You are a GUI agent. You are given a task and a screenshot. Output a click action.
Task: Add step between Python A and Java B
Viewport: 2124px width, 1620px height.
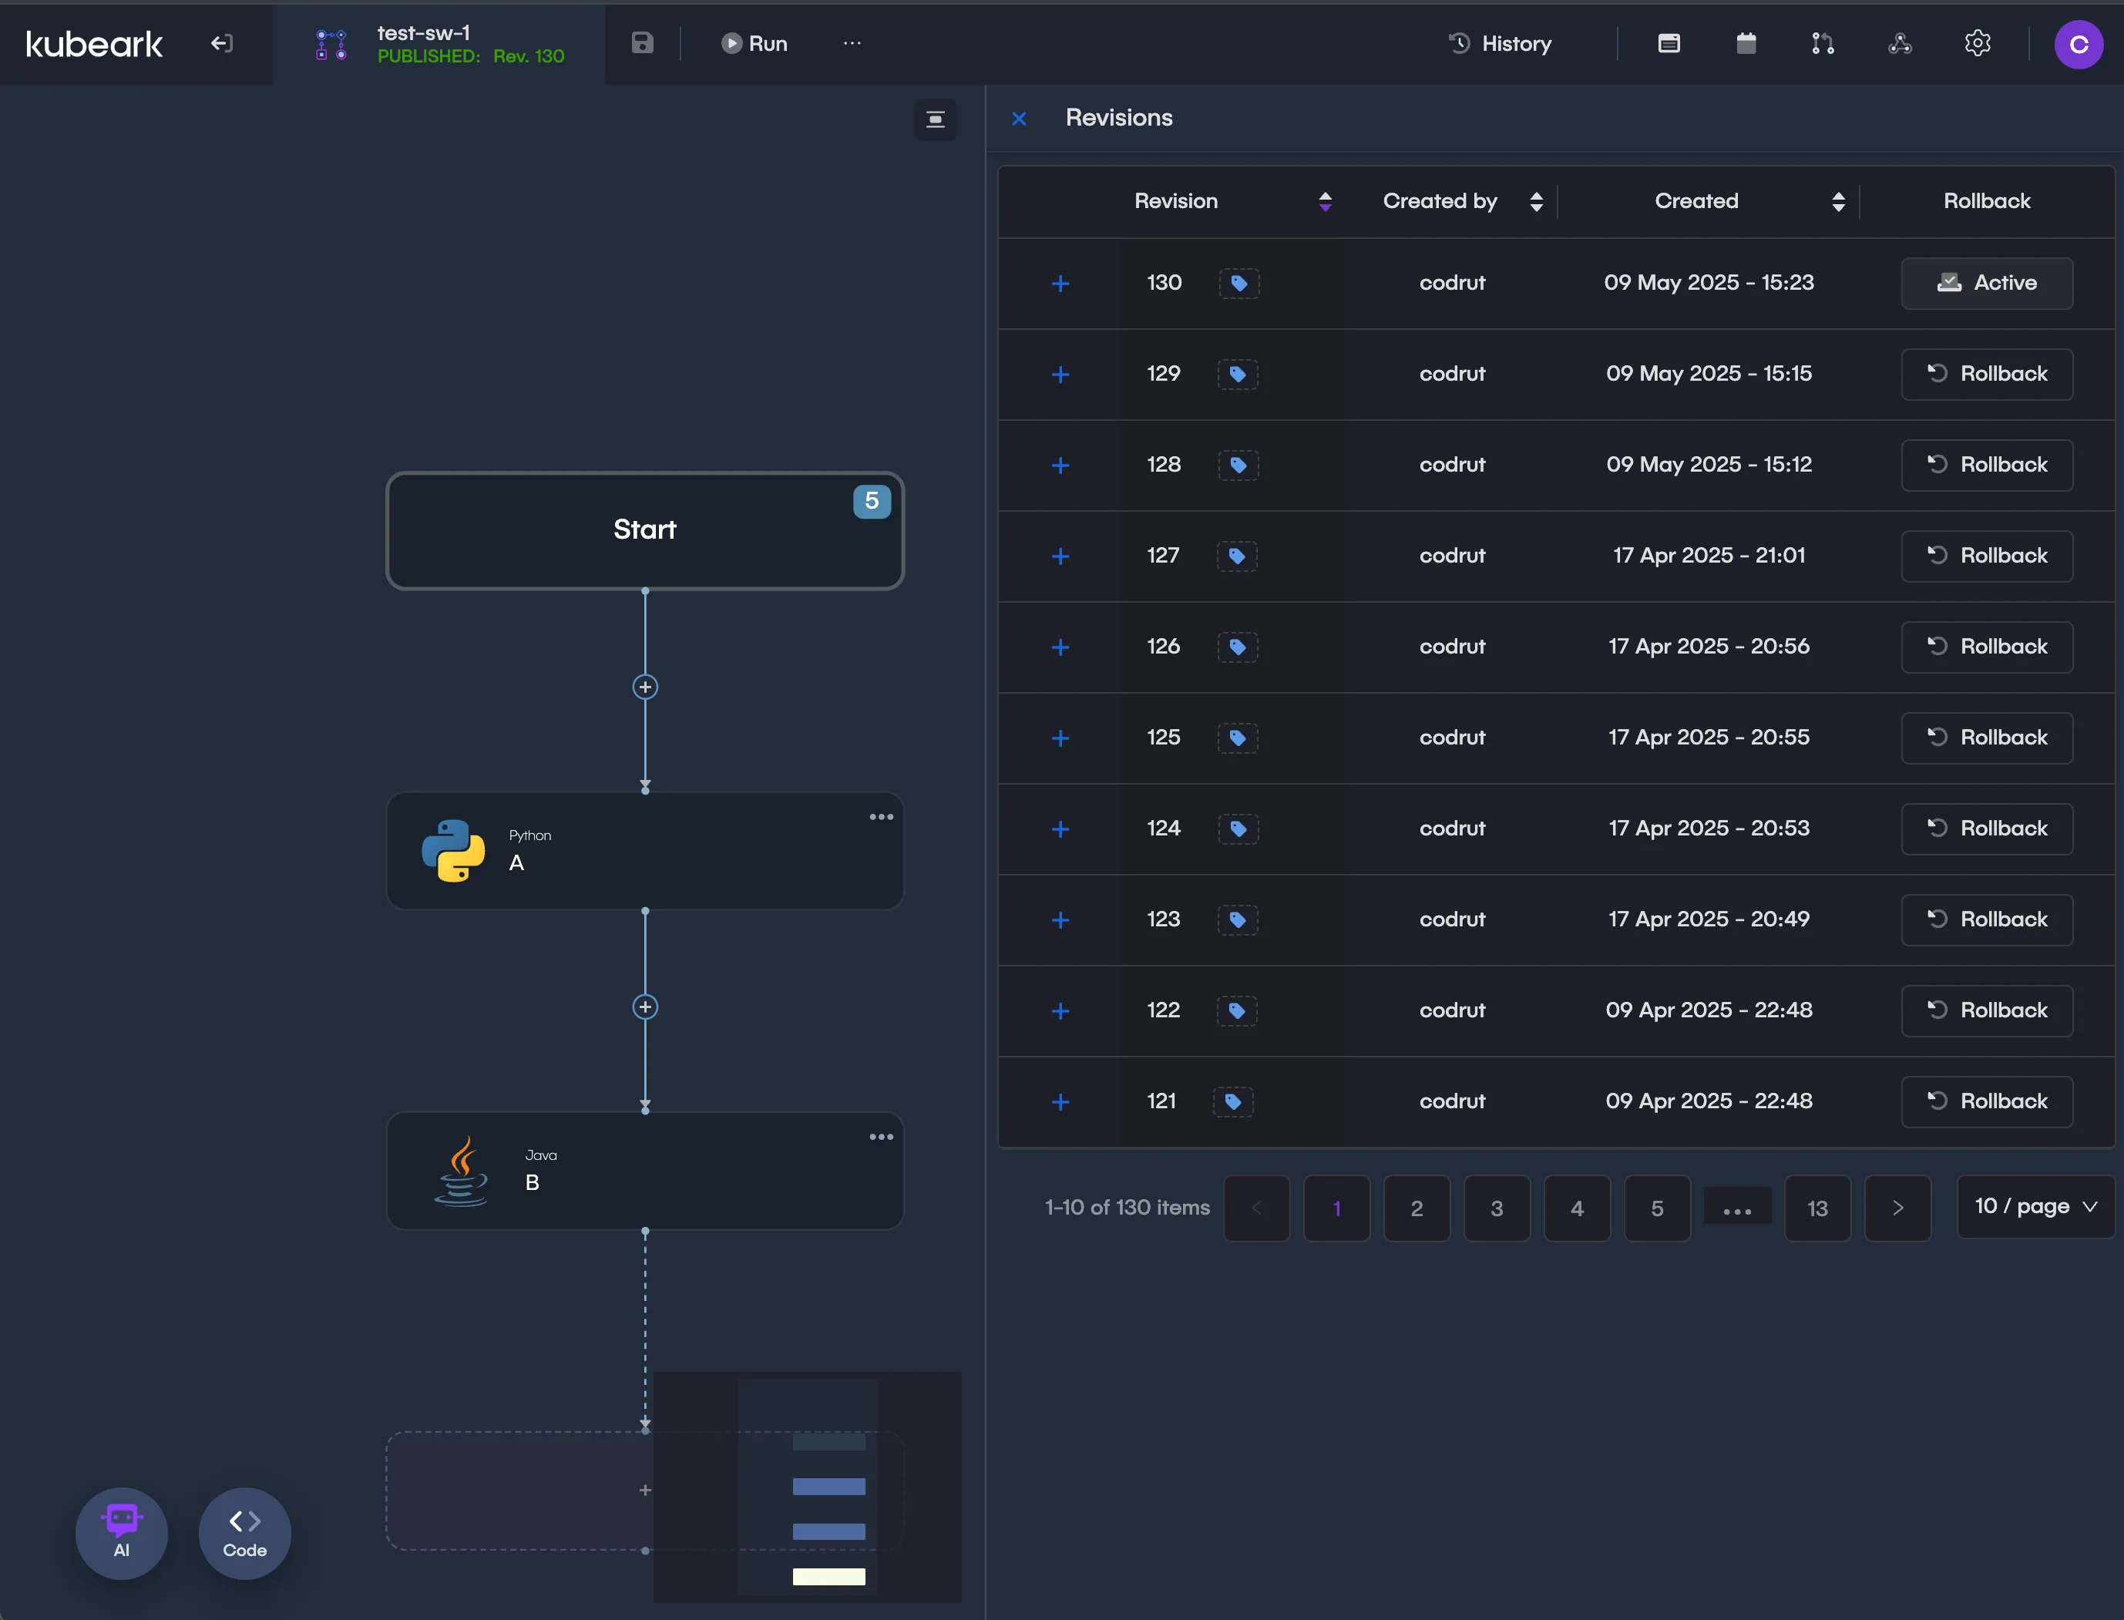coord(645,1007)
